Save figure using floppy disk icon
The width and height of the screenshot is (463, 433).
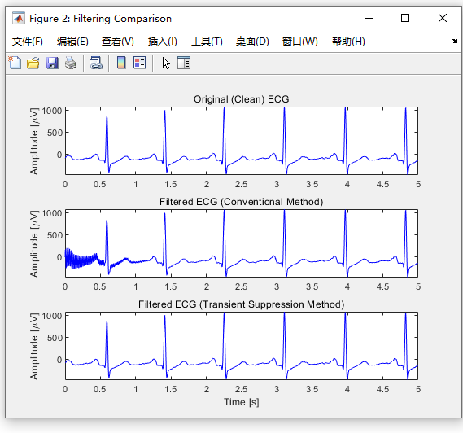point(52,63)
